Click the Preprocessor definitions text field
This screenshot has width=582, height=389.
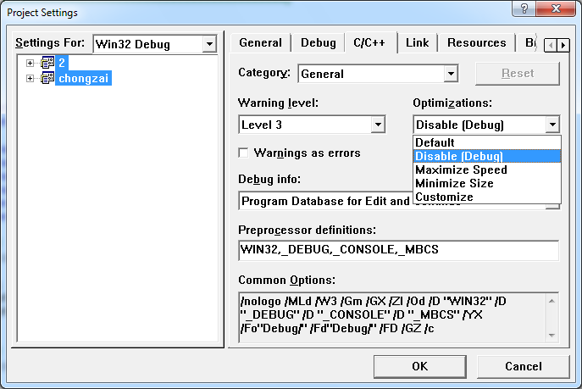pos(398,250)
